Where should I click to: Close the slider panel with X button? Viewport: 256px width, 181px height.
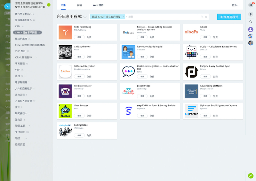tap(7, 6)
